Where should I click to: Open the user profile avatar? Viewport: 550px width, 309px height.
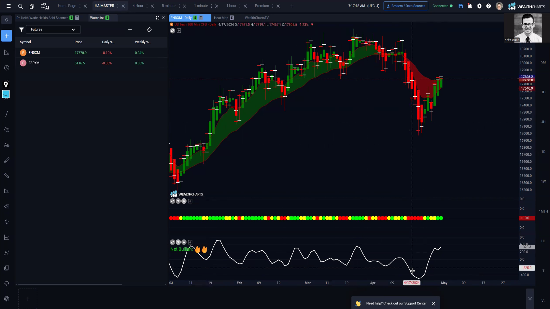click(x=499, y=6)
